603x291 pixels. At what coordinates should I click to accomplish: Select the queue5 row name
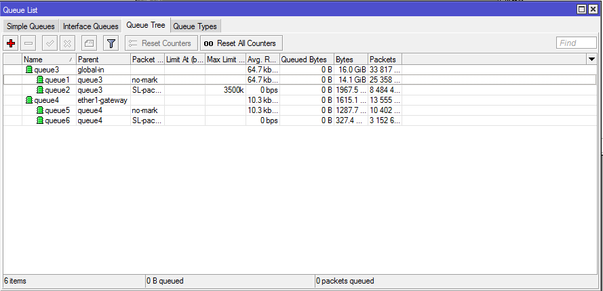(x=57, y=110)
